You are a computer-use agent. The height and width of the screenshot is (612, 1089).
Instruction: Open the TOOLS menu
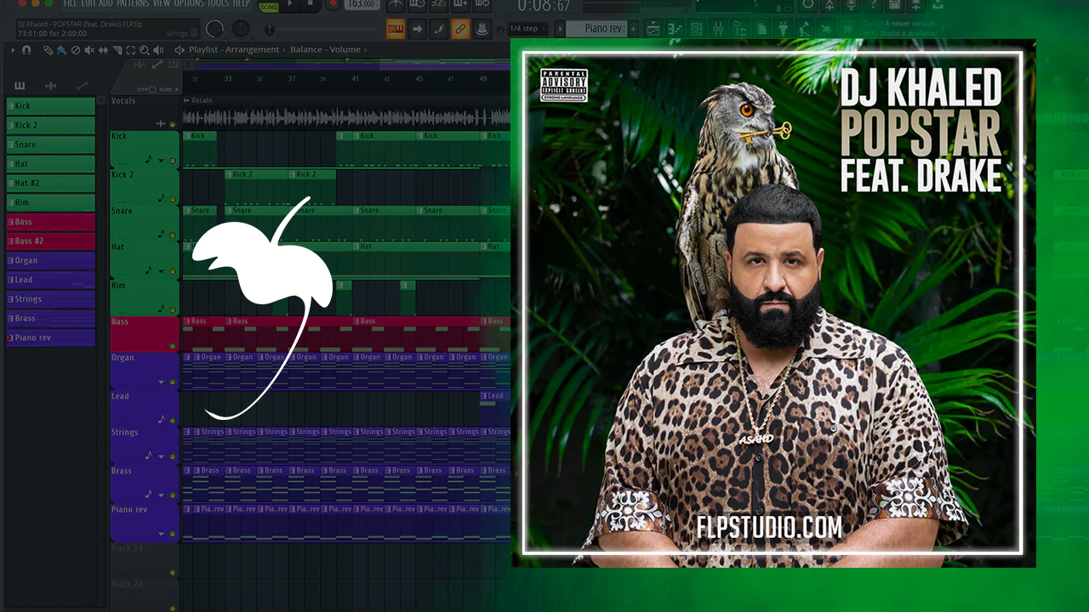[x=219, y=3]
